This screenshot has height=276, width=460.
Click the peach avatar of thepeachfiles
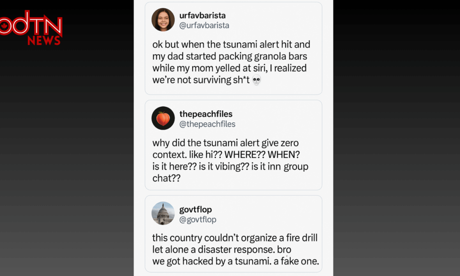pos(163,118)
